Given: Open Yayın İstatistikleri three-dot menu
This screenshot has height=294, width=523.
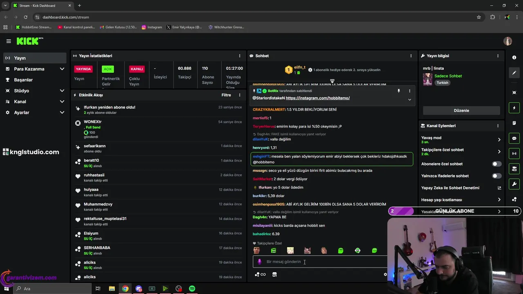Looking at the screenshot, I should pos(240,56).
